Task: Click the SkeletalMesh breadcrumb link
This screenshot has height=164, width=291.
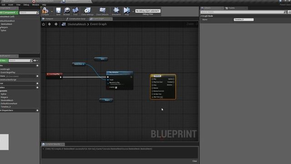Action: point(77,24)
